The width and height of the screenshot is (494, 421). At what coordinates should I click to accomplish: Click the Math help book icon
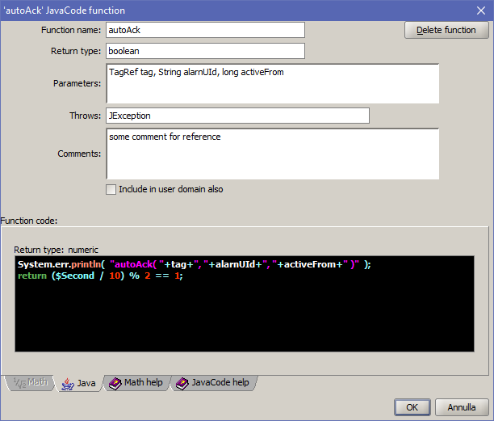pos(115,384)
